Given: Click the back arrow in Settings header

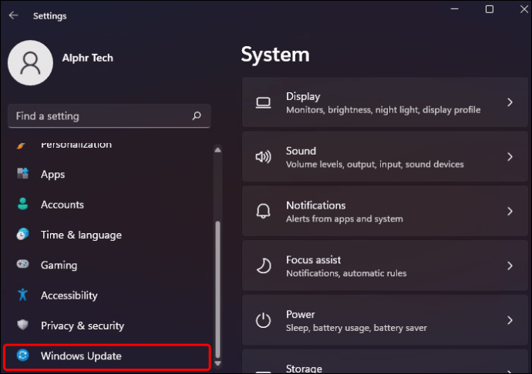Looking at the screenshot, I should 13,15.
